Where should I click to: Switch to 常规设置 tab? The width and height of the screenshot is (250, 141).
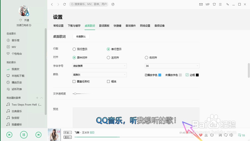click(x=58, y=26)
